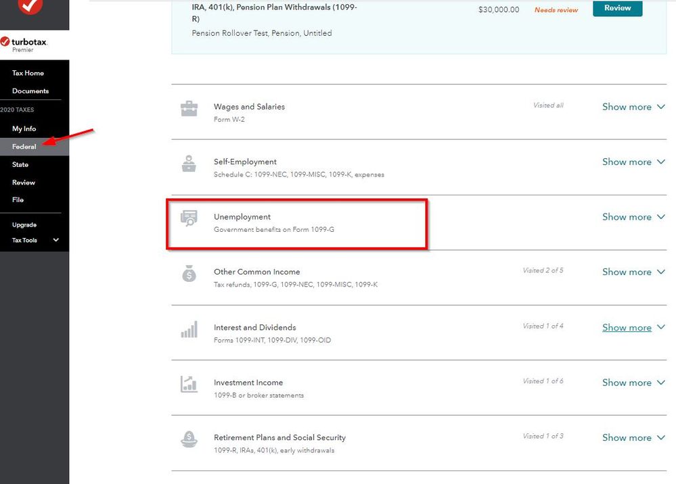This screenshot has width=676, height=484.
Task: Click the 'Visited 1 of 4' status
Action: (x=543, y=326)
